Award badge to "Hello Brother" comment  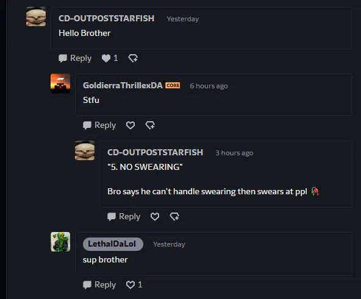pos(133,58)
